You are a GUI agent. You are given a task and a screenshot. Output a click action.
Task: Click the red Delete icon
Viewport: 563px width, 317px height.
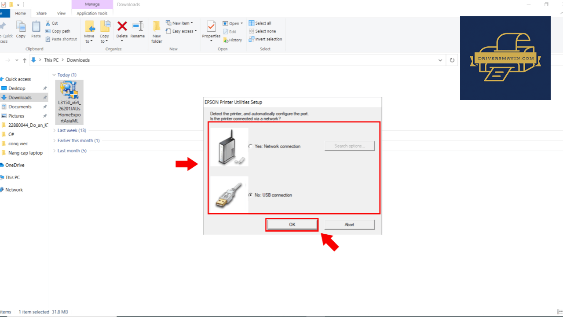122,26
